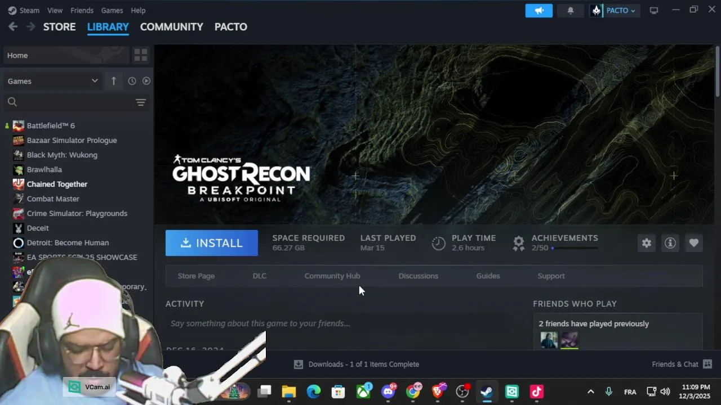Go forward with the right arrow
Screen dimensions: 721x405
click(x=31, y=26)
